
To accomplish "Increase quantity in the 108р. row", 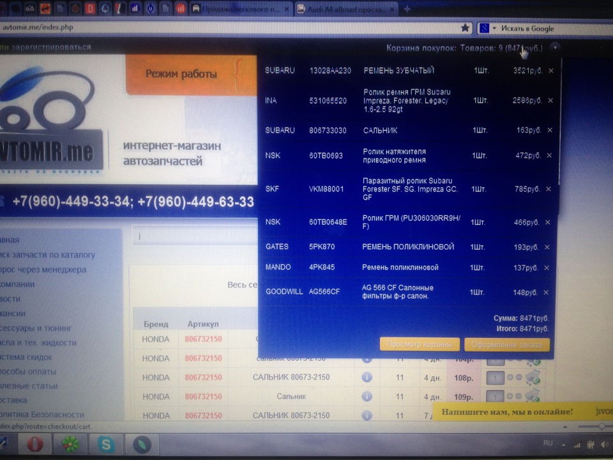I will [x=510, y=378].
